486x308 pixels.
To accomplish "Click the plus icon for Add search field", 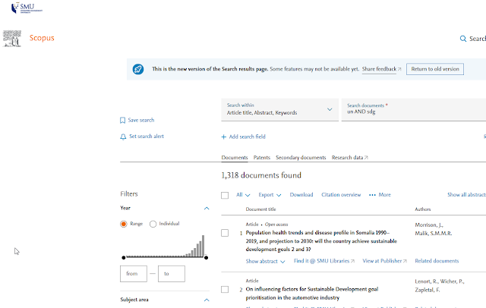I will pos(223,137).
